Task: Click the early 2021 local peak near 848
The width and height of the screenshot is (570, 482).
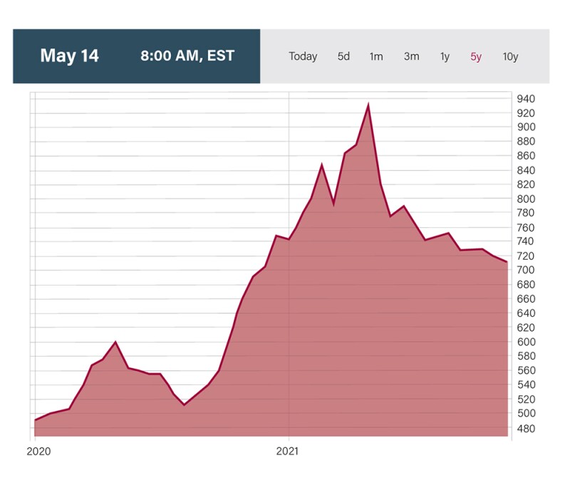Action: point(321,165)
